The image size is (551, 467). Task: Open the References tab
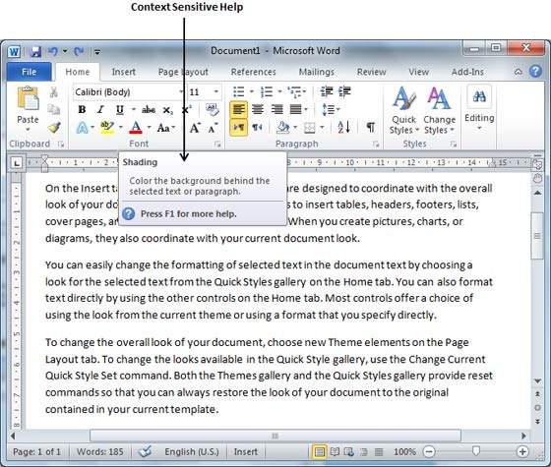(x=254, y=72)
